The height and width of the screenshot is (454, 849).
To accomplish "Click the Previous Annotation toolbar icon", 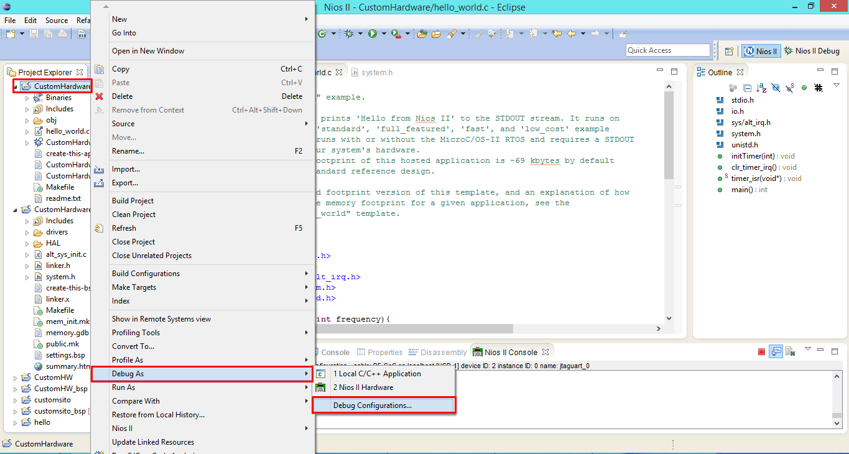I will pos(532,34).
